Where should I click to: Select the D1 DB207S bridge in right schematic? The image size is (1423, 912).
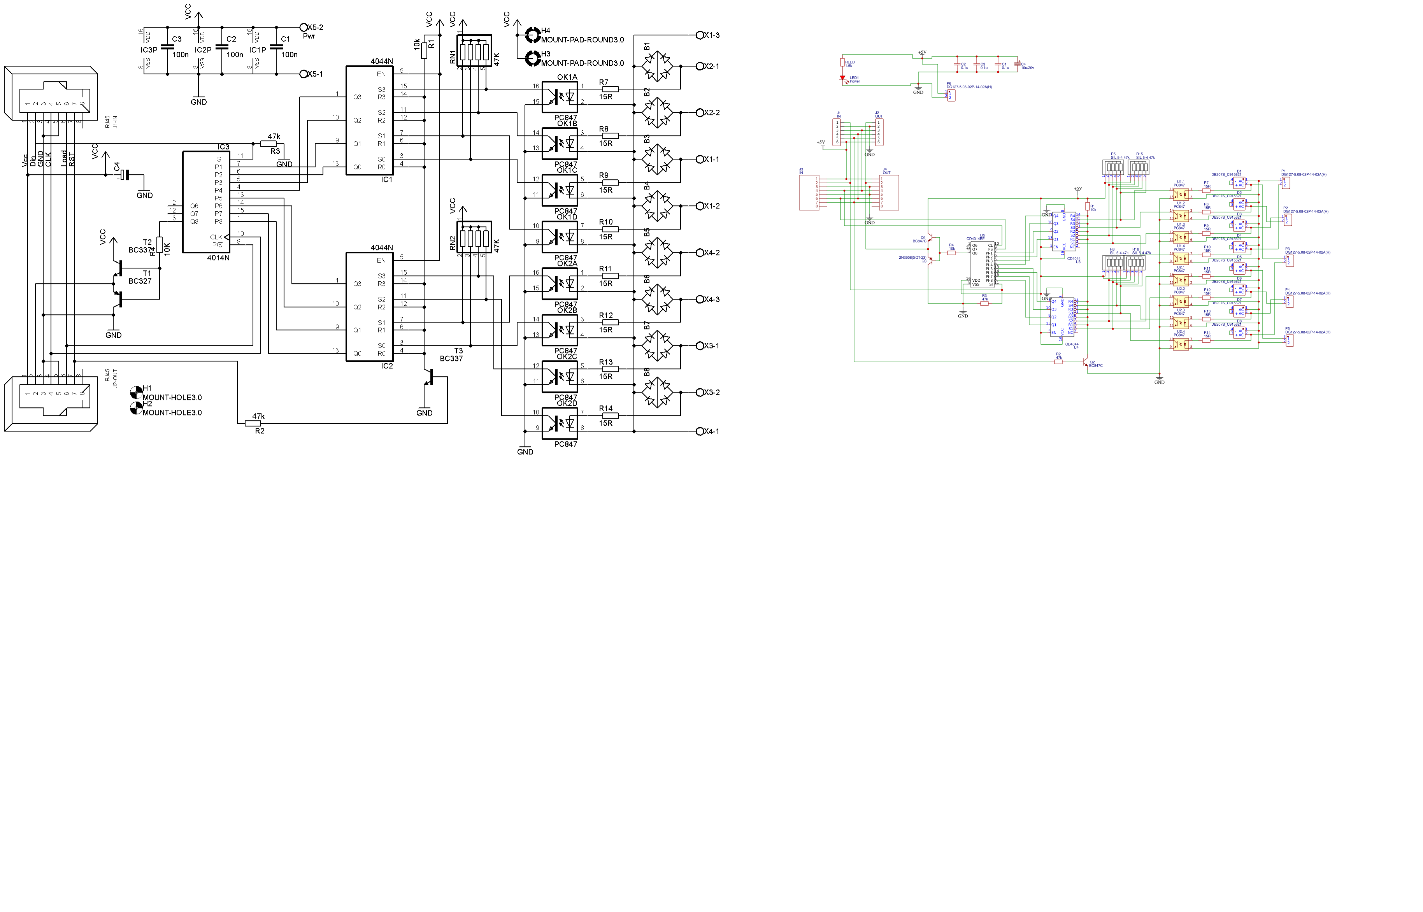(1239, 183)
